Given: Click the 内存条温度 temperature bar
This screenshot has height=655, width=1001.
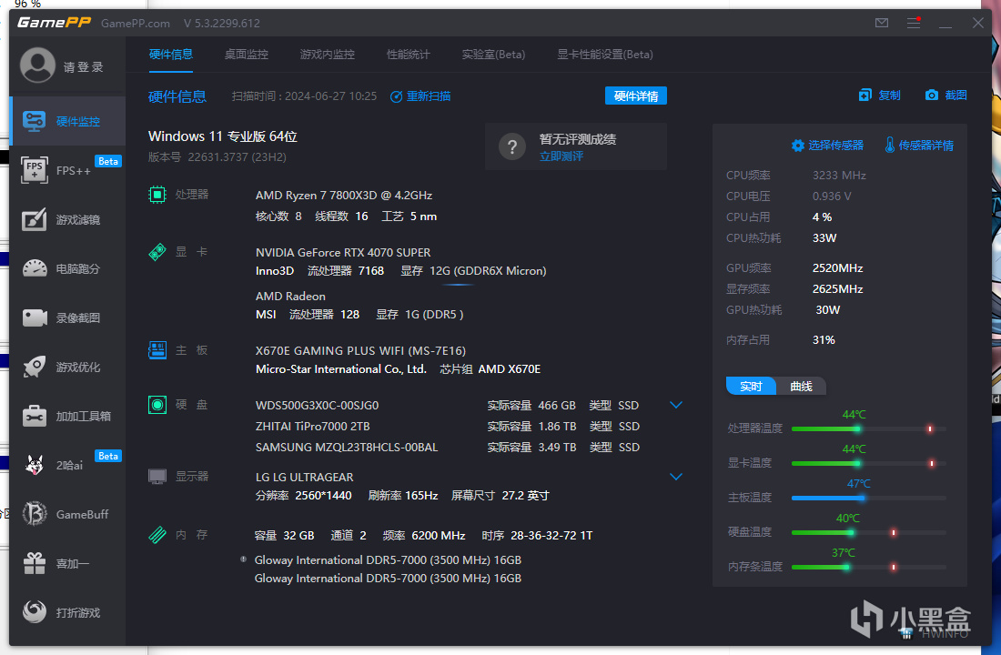Looking at the screenshot, I should pos(869,567).
